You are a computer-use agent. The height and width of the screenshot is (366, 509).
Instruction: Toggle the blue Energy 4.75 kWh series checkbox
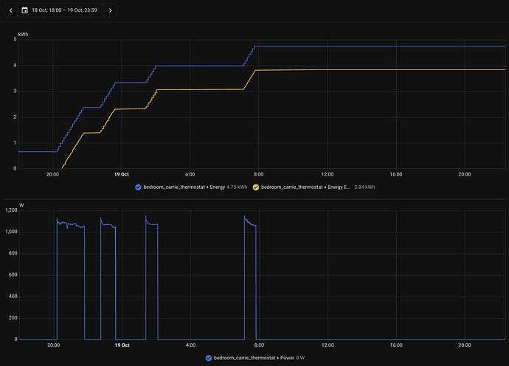[x=138, y=187]
